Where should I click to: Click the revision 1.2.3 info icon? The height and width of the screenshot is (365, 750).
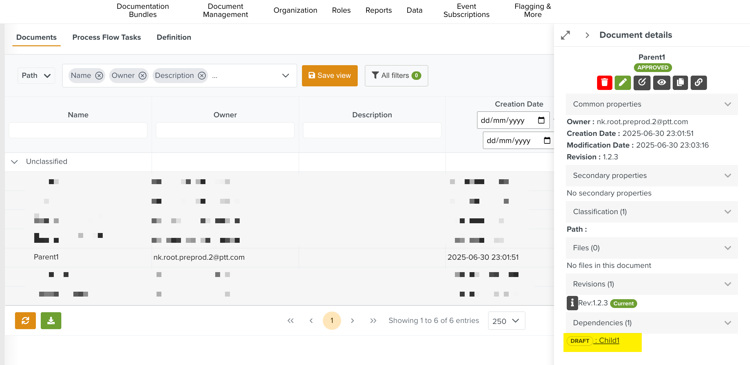tap(572, 303)
